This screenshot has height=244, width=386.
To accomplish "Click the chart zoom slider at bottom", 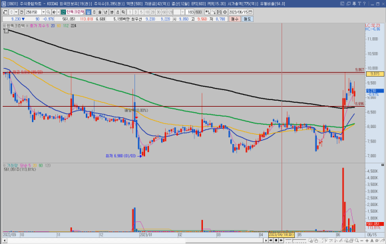I will 295,241.
